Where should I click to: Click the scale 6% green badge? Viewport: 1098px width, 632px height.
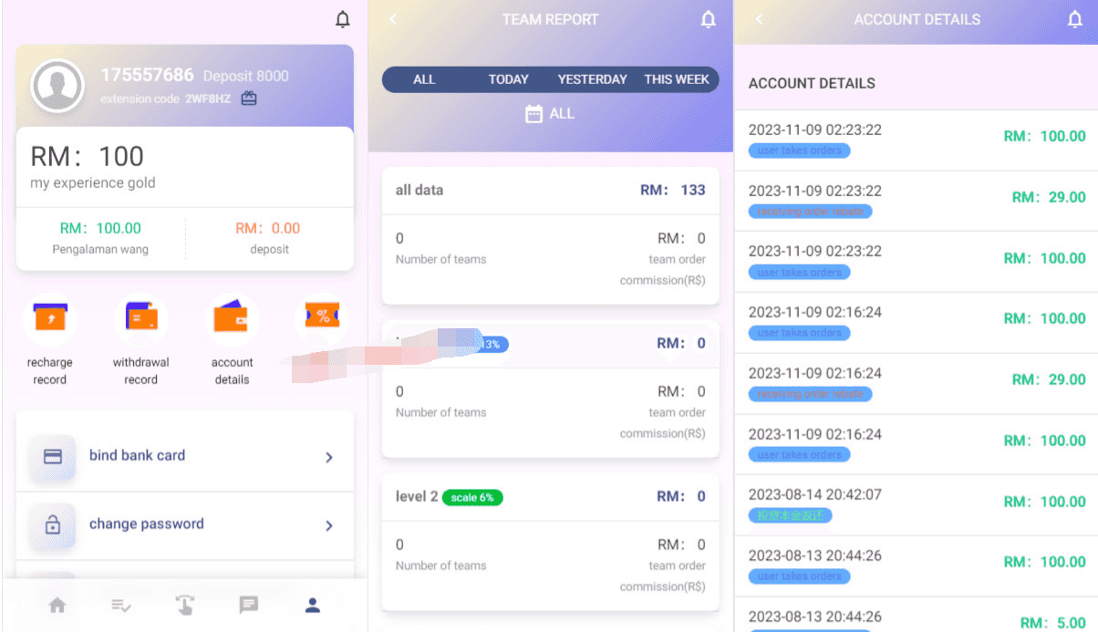pyautogui.click(x=472, y=497)
